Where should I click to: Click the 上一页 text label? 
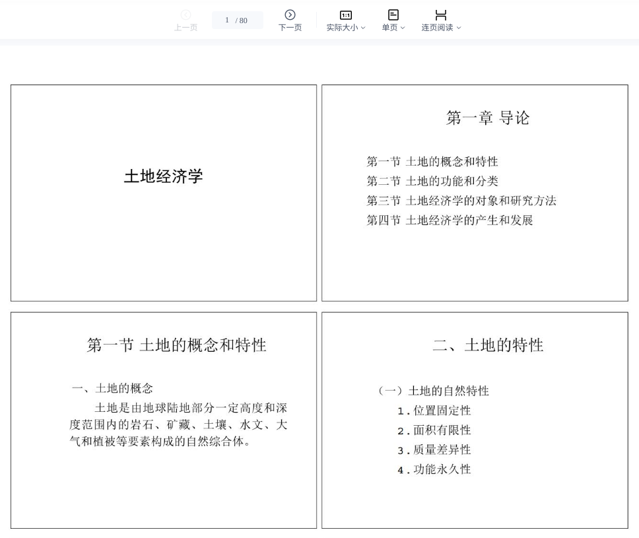tap(185, 28)
